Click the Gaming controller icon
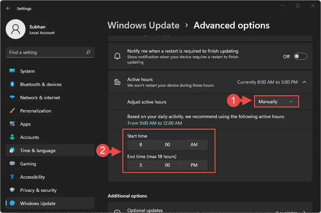321x213 pixels. tap(12, 163)
